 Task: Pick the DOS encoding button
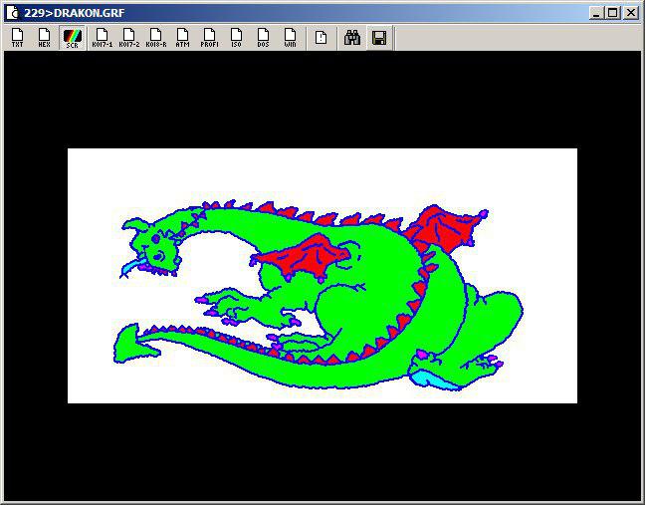click(x=264, y=38)
